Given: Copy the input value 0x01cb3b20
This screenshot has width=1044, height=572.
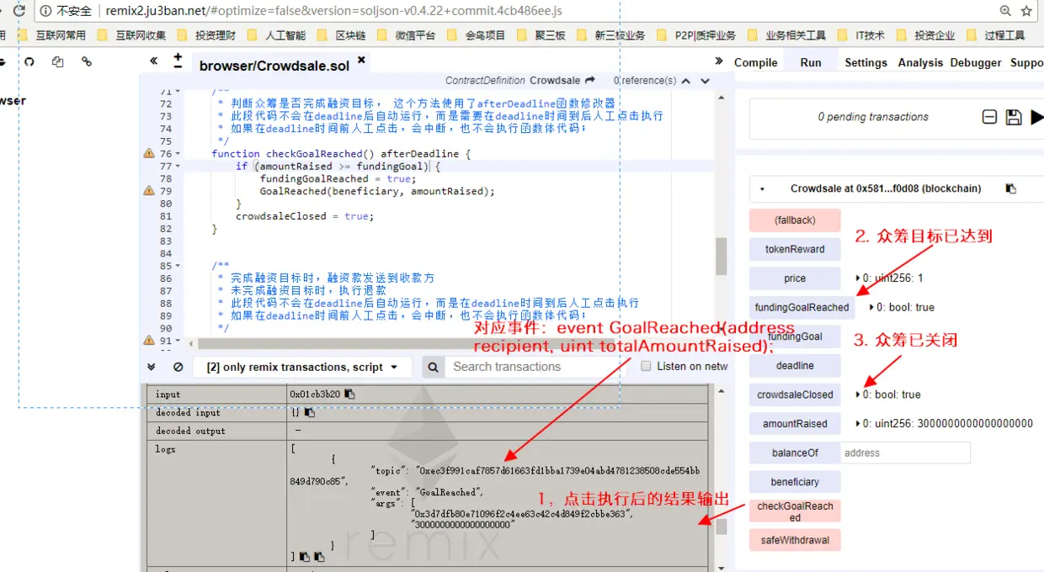Looking at the screenshot, I should 349,394.
